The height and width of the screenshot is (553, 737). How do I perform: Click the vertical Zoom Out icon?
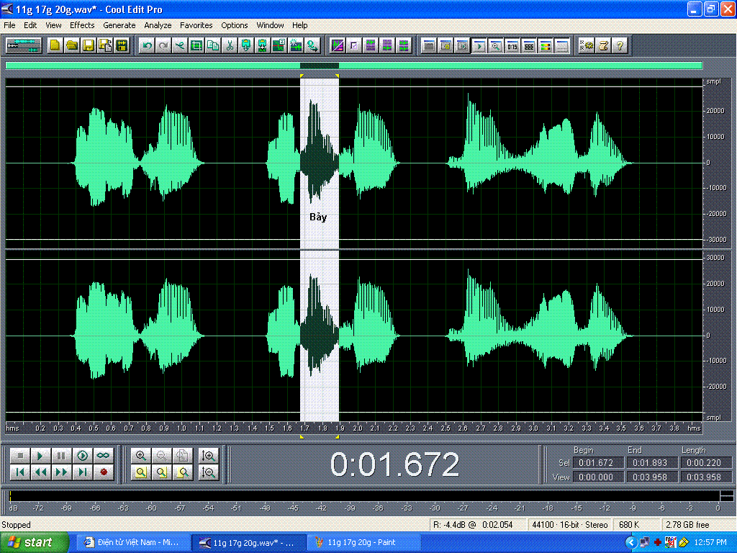(208, 472)
